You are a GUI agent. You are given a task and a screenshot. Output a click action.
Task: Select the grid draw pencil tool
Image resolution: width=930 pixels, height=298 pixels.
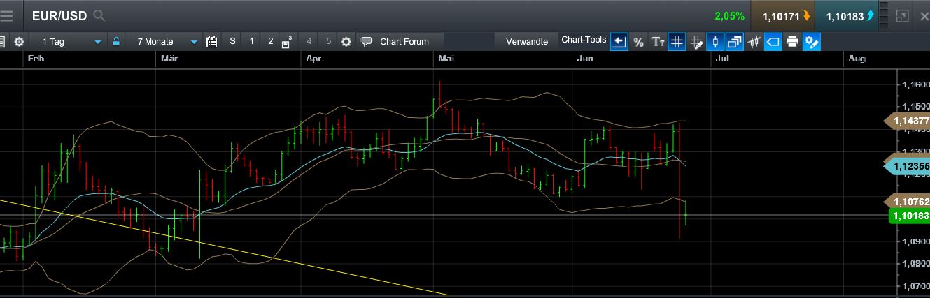[696, 42]
